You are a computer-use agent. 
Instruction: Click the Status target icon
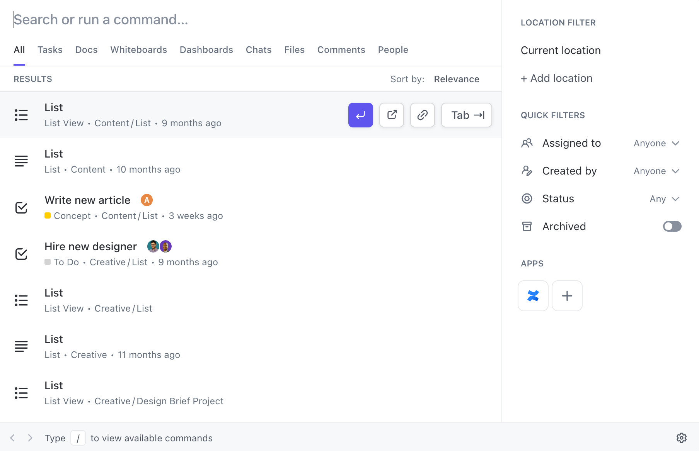(x=527, y=198)
